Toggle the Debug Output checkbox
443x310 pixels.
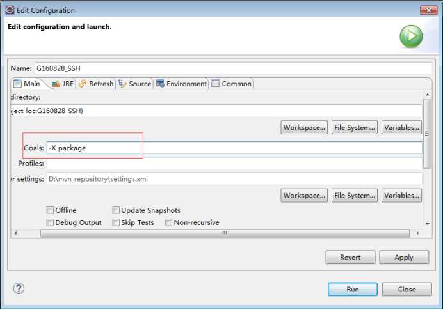50,222
